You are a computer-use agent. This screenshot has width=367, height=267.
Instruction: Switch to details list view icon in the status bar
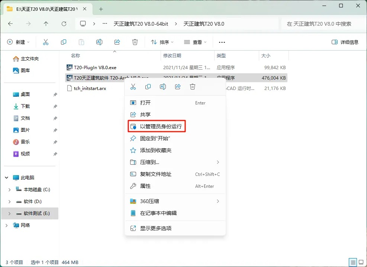[353, 262]
